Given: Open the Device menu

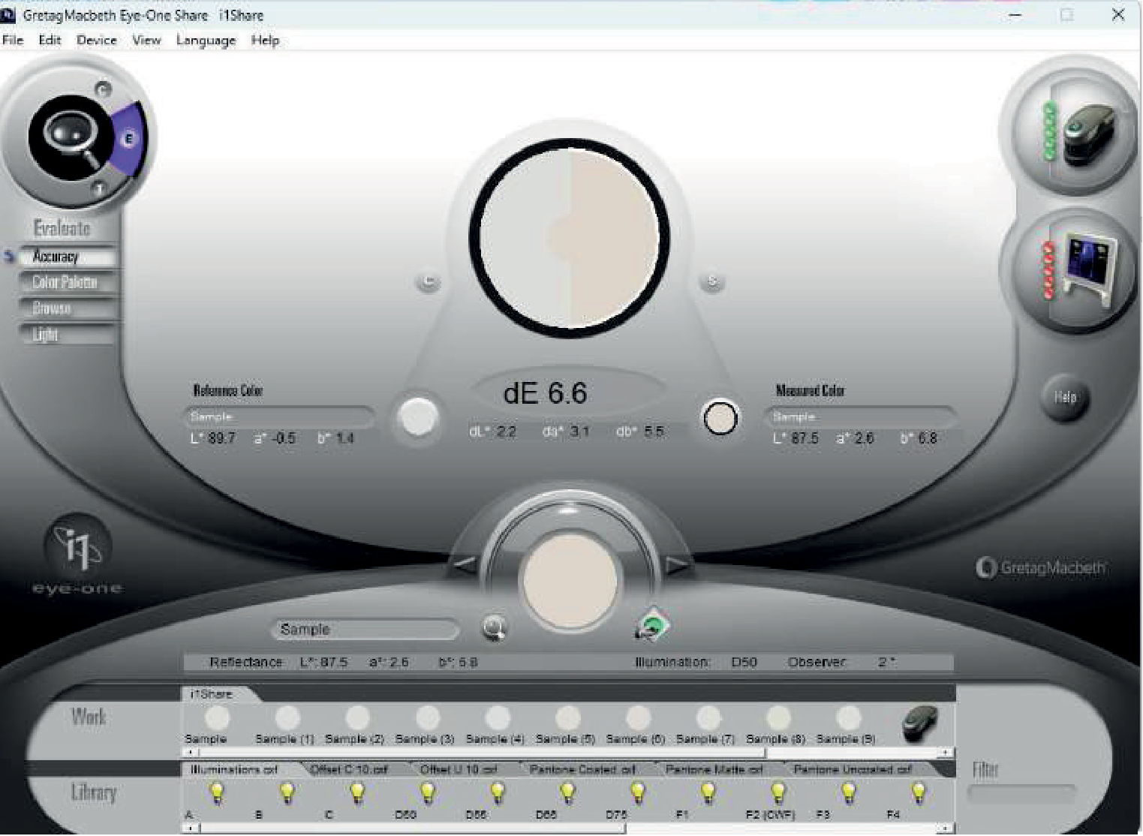Looking at the screenshot, I should (97, 41).
